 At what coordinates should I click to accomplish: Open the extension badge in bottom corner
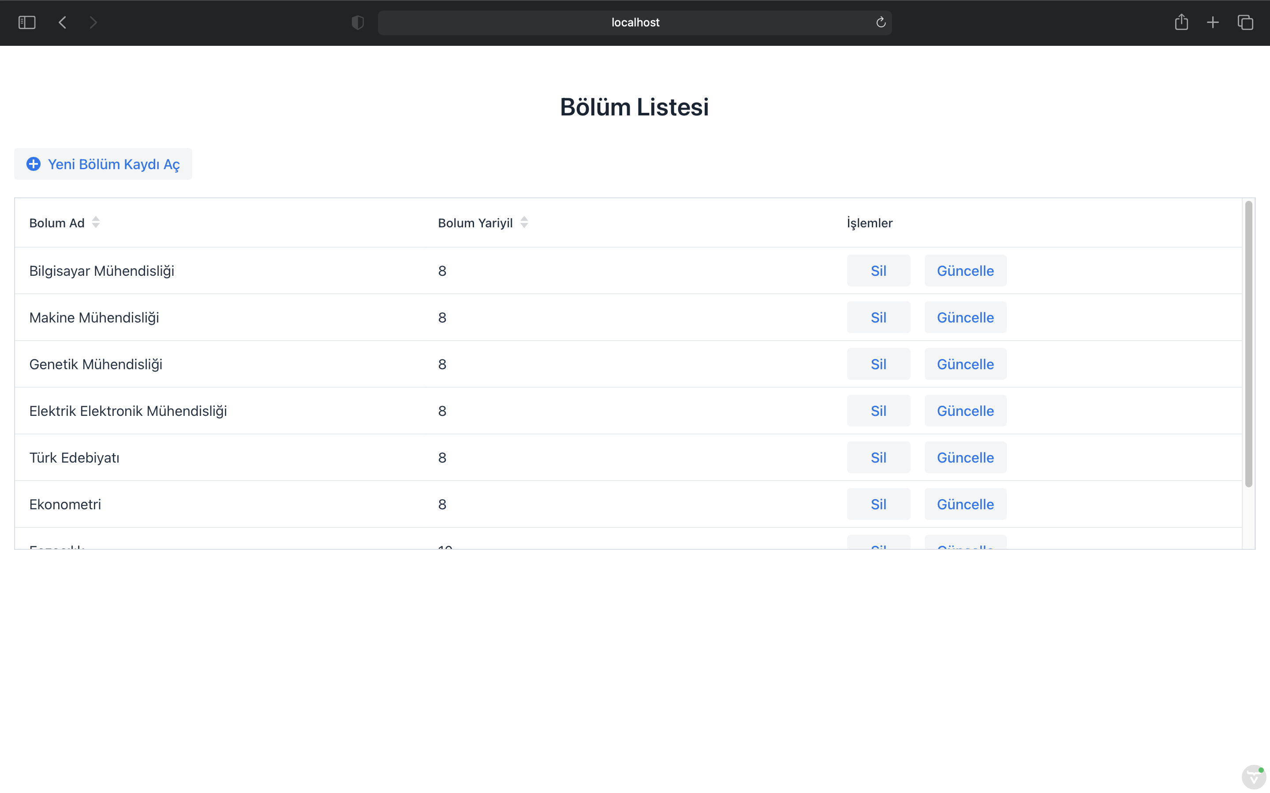tap(1253, 777)
